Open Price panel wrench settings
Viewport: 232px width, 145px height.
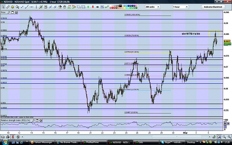[x=9, y=12]
